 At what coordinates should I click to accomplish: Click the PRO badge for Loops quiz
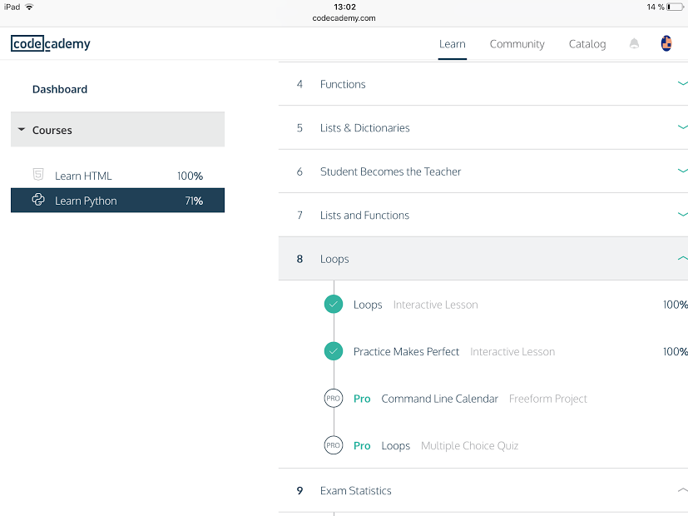pyautogui.click(x=334, y=445)
